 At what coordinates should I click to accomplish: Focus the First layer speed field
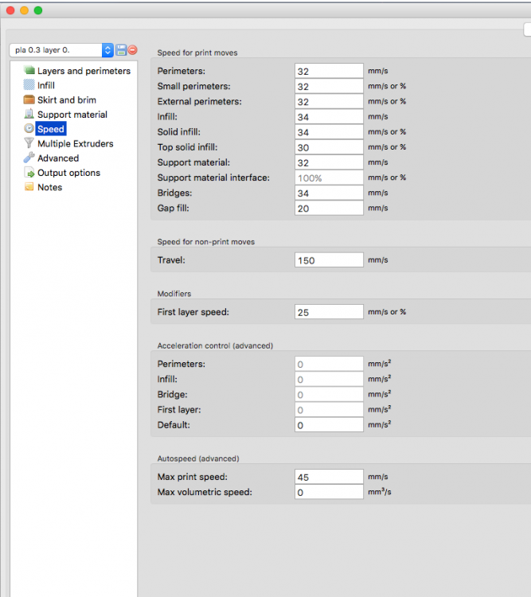pyautogui.click(x=329, y=312)
